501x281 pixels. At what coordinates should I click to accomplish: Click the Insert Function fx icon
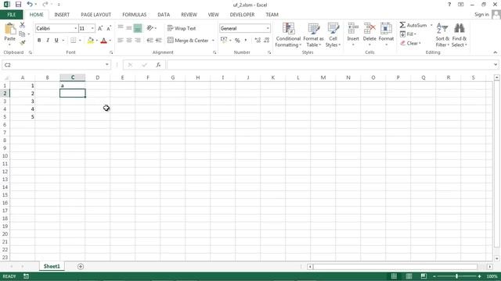(x=158, y=65)
